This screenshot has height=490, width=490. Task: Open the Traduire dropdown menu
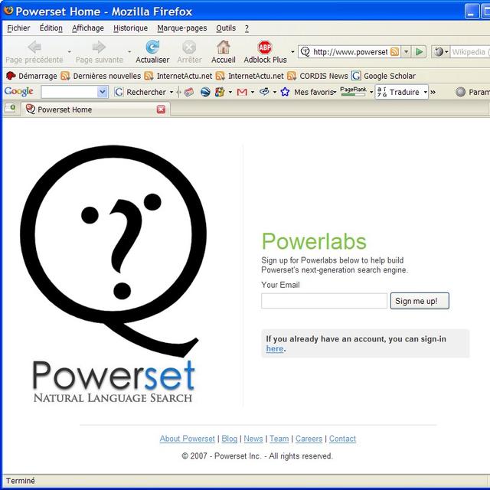pyautogui.click(x=425, y=92)
